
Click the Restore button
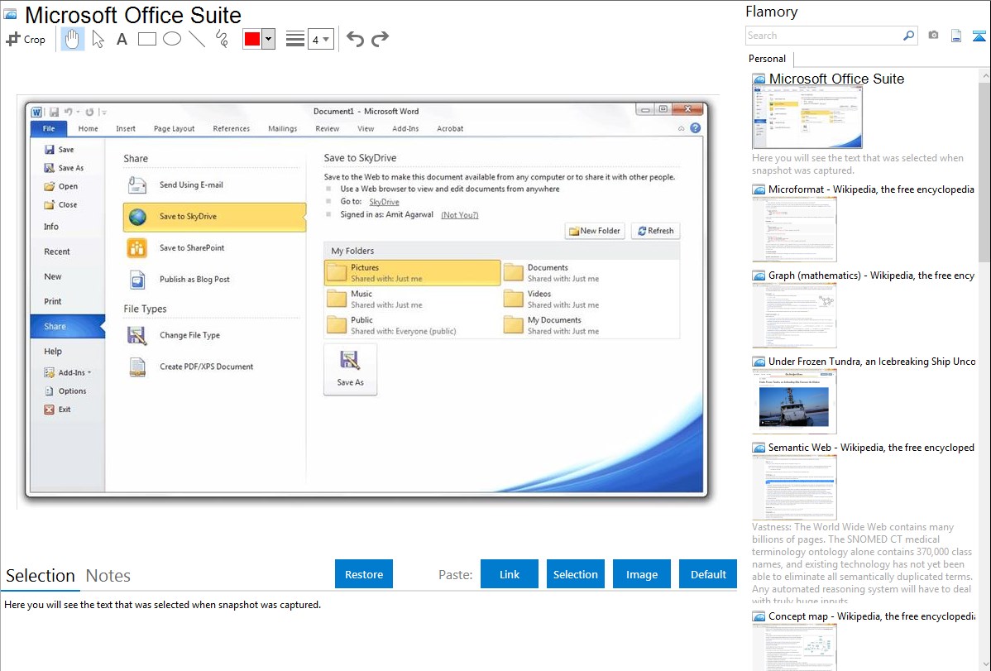pyautogui.click(x=364, y=574)
